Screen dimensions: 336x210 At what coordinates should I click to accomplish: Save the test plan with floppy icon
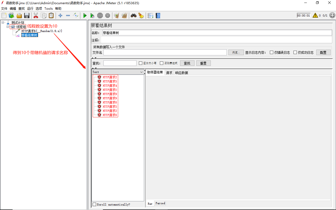pos(27,15)
